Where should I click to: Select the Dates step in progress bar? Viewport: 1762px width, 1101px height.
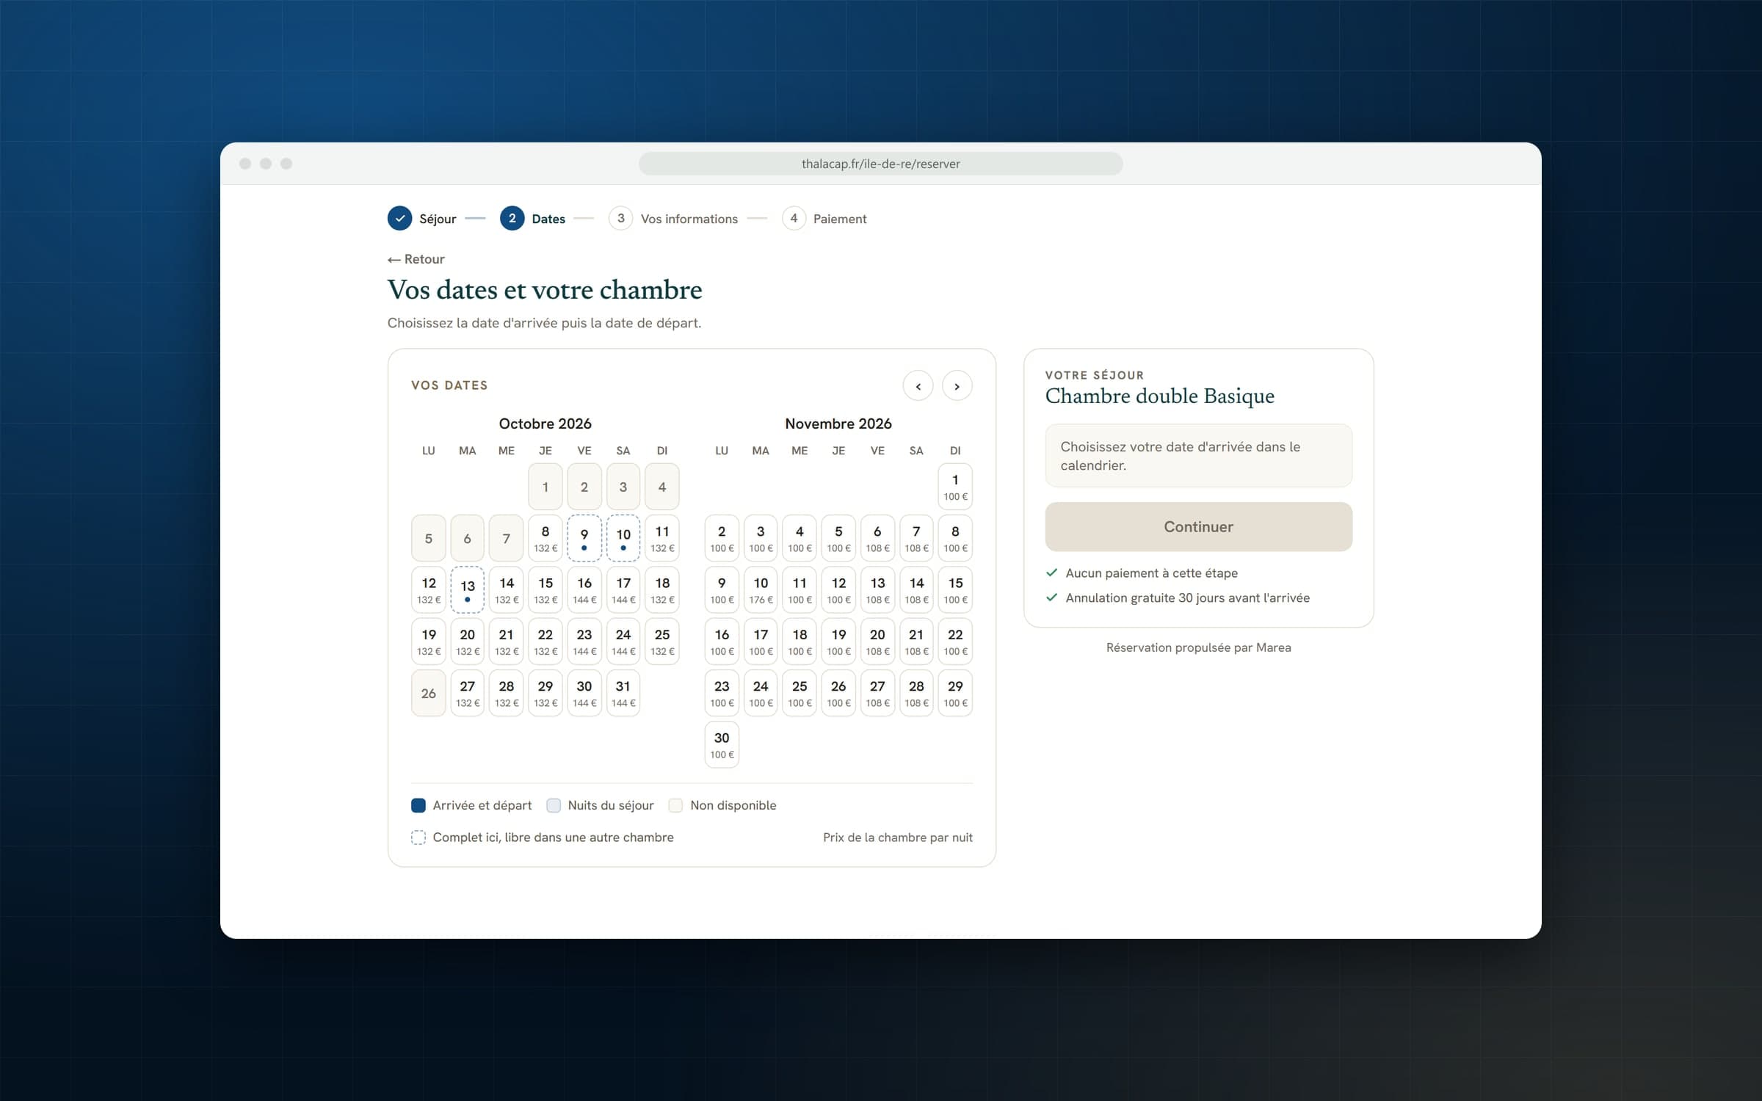point(532,219)
